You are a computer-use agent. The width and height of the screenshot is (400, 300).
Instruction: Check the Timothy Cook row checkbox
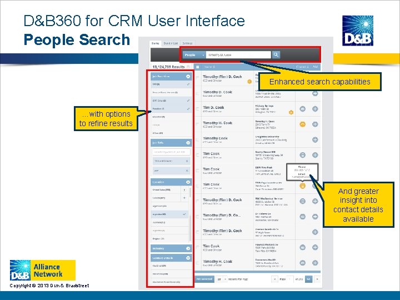pyautogui.click(x=197, y=140)
